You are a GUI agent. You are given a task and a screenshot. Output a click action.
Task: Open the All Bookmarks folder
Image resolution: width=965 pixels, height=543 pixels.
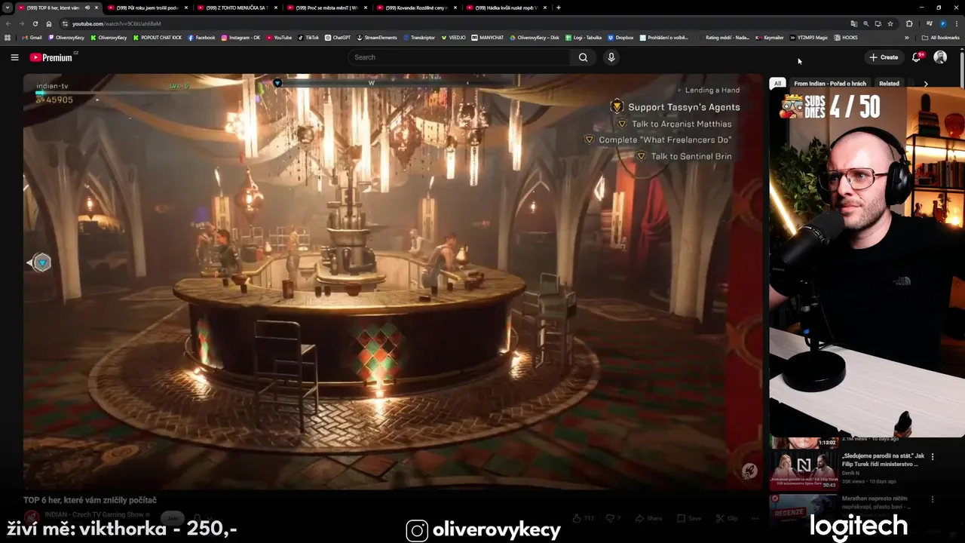[x=940, y=37]
